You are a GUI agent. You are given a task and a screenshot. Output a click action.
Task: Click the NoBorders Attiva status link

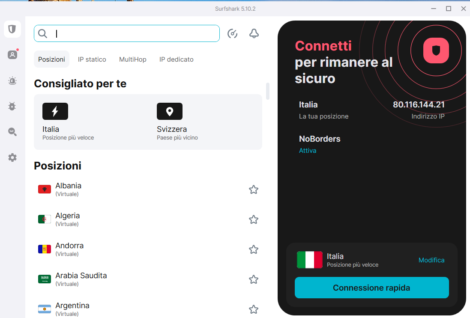click(x=308, y=151)
